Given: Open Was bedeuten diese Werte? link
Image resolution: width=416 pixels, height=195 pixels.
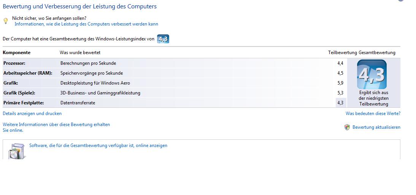Looking at the screenshot, I should pos(373,113).
